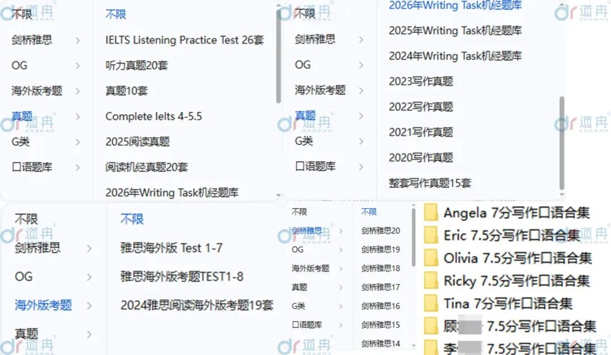This screenshot has height=355, width=611.
Task: Pick 剑桥雅思20 from the list
Action: pos(380,231)
